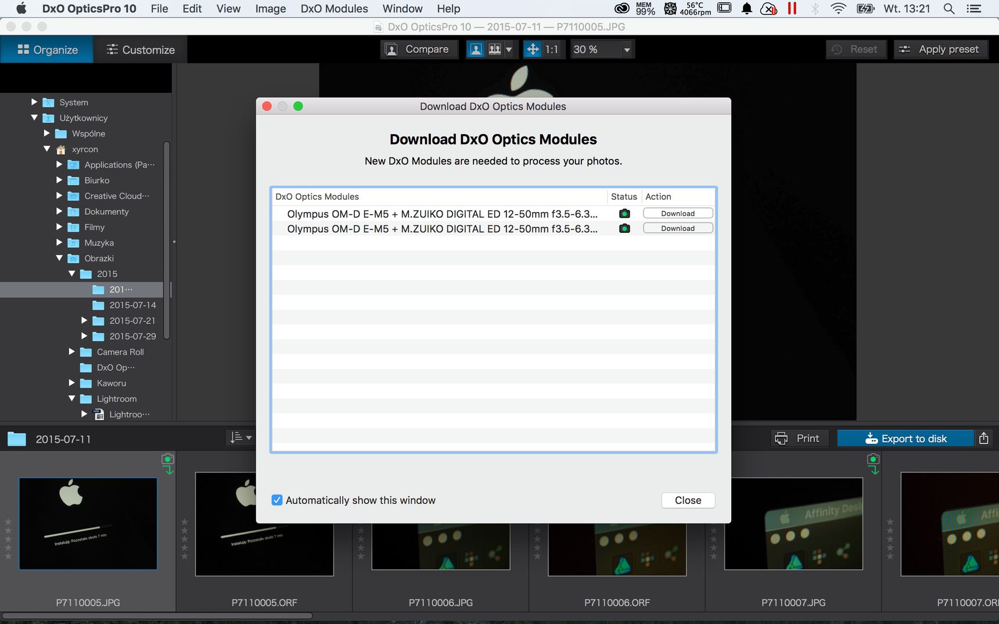Switch to the Customize tab

[141, 49]
